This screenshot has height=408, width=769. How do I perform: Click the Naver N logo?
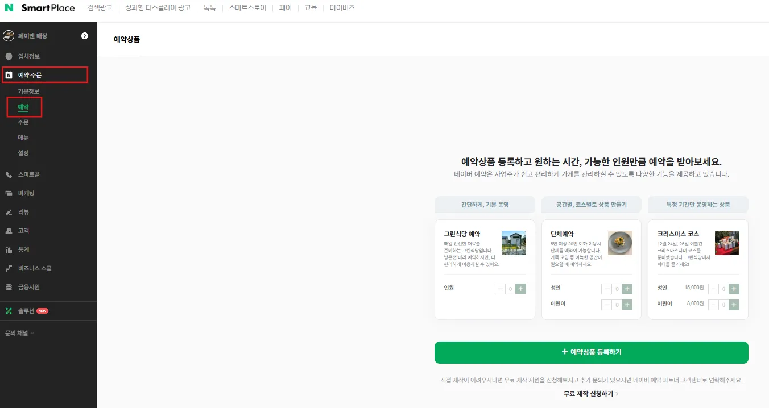tap(9, 8)
